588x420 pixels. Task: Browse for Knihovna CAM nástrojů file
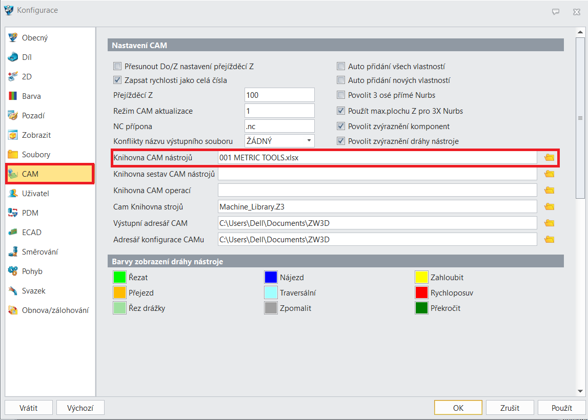pyautogui.click(x=550, y=158)
